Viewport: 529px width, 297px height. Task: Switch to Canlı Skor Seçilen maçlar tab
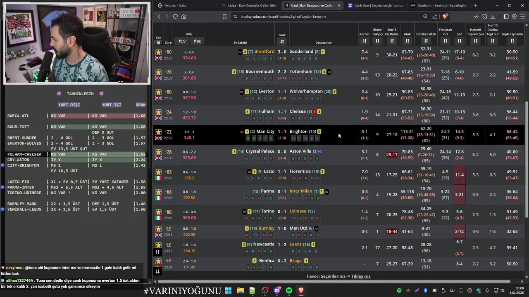click(375, 5)
